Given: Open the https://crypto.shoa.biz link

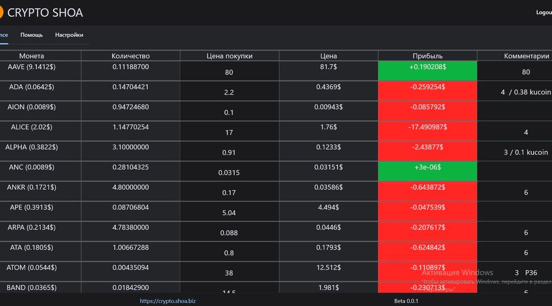Looking at the screenshot, I should (x=168, y=301).
